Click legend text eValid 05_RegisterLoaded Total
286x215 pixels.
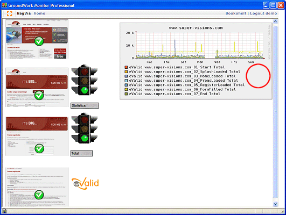point(187,85)
